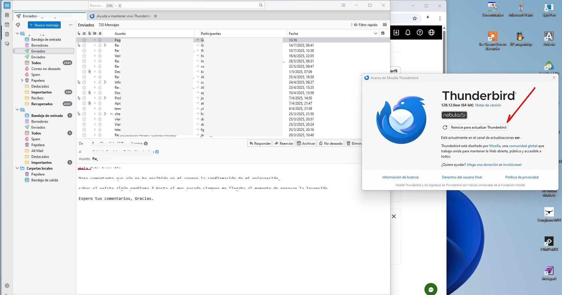
Task: Click the refresh icon beside the update button
Action: [445, 127]
